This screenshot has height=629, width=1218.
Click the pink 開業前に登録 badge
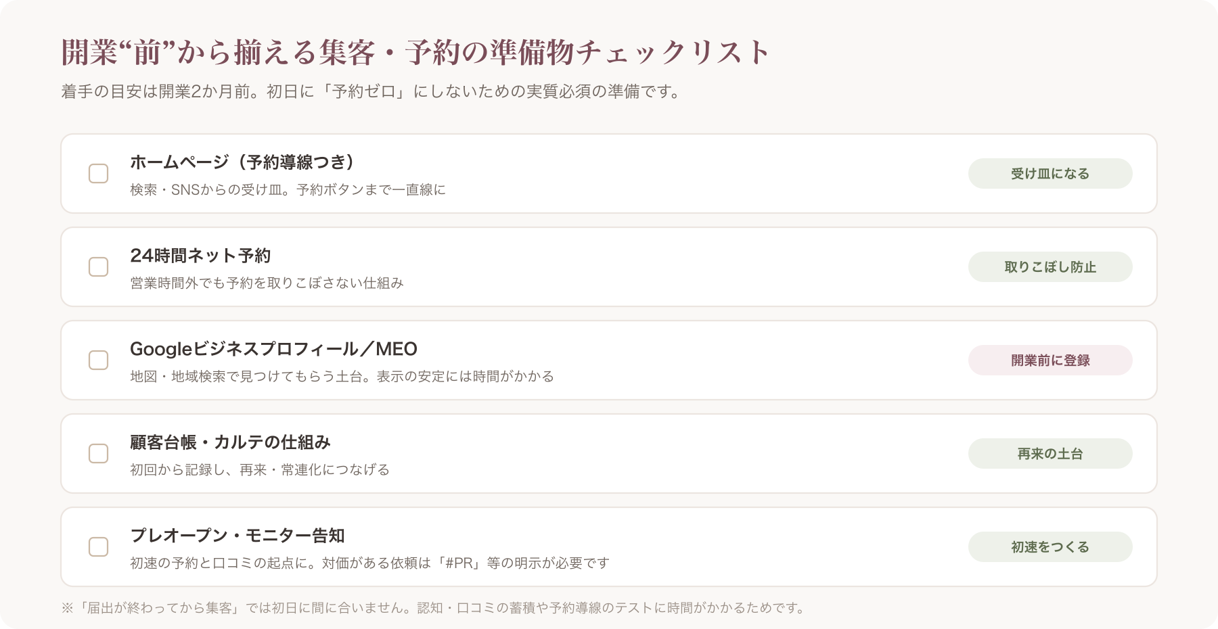click(x=1050, y=360)
